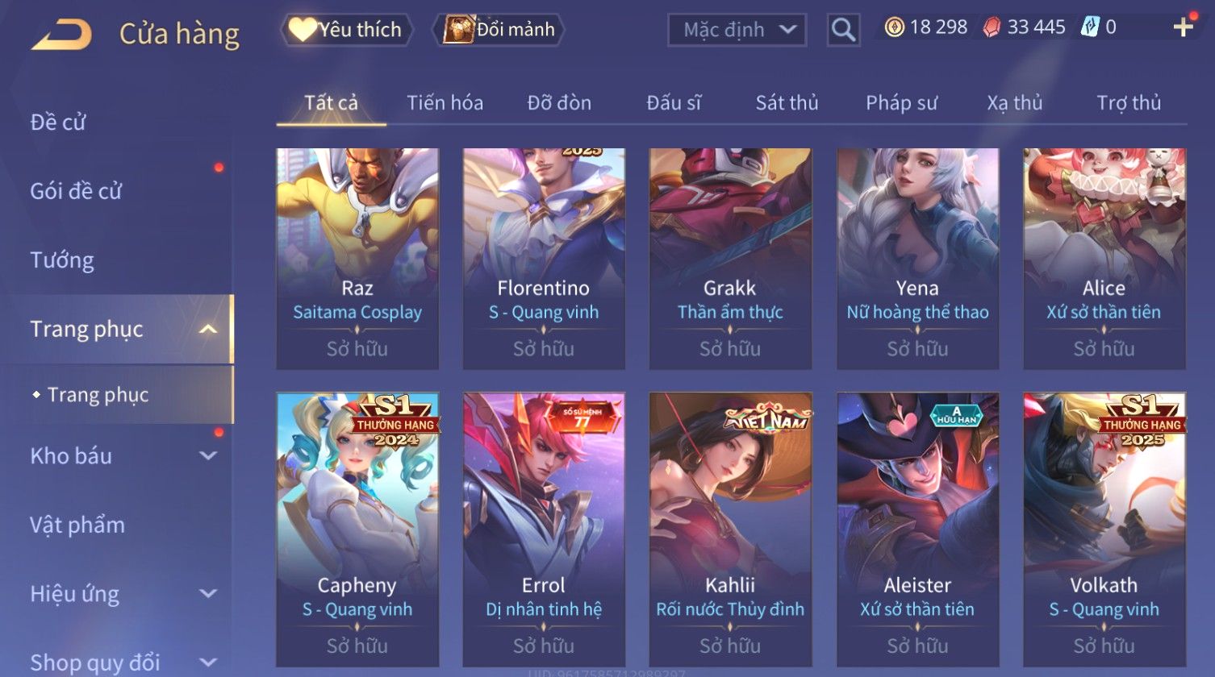Image resolution: width=1215 pixels, height=677 pixels.
Task: Select the Tiến hóa tab
Action: click(445, 102)
